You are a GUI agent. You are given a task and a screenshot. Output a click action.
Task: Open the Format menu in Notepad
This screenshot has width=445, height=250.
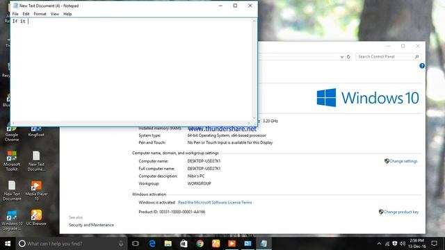40,14
